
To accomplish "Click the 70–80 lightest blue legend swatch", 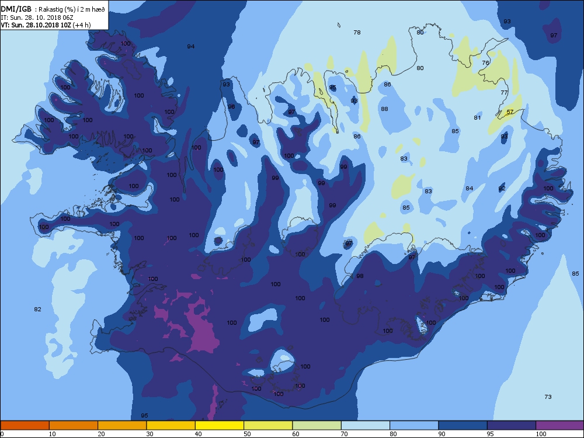I will point(366,425).
